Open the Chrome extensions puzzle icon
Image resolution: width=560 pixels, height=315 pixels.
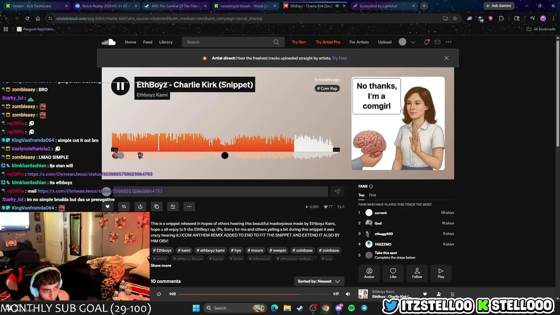[501, 18]
